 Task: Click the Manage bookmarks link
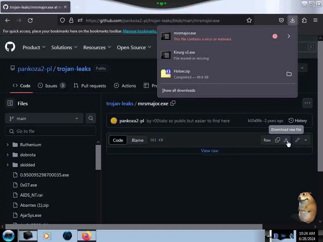point(140,31)
